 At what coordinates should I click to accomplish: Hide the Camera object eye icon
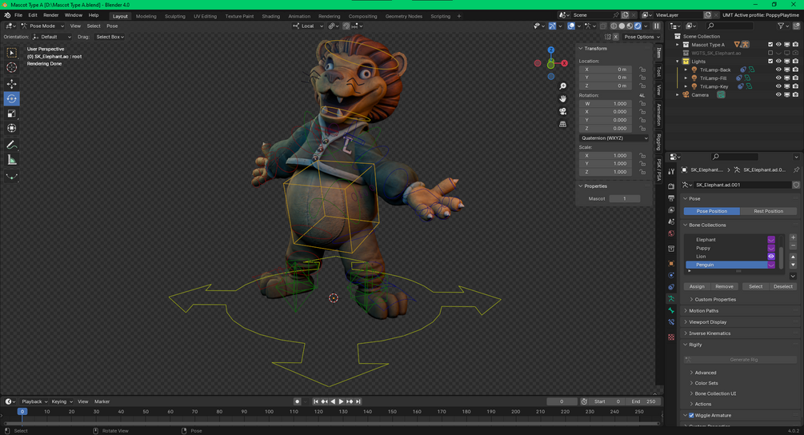pos(778,95)
